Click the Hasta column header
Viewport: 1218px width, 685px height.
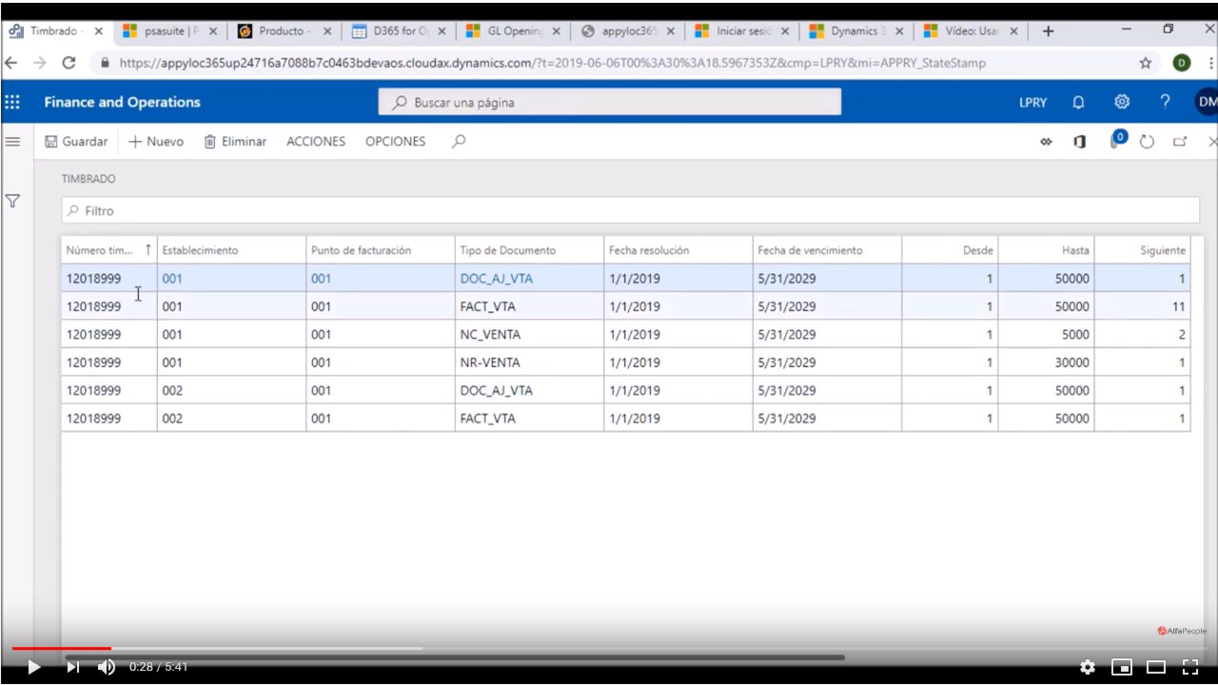pyautogui.click(x=1047, y=250)
